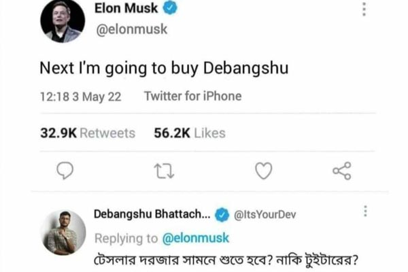
Task: Click the Debangshu Bhattach... display name
Action: tap(152, 215)
